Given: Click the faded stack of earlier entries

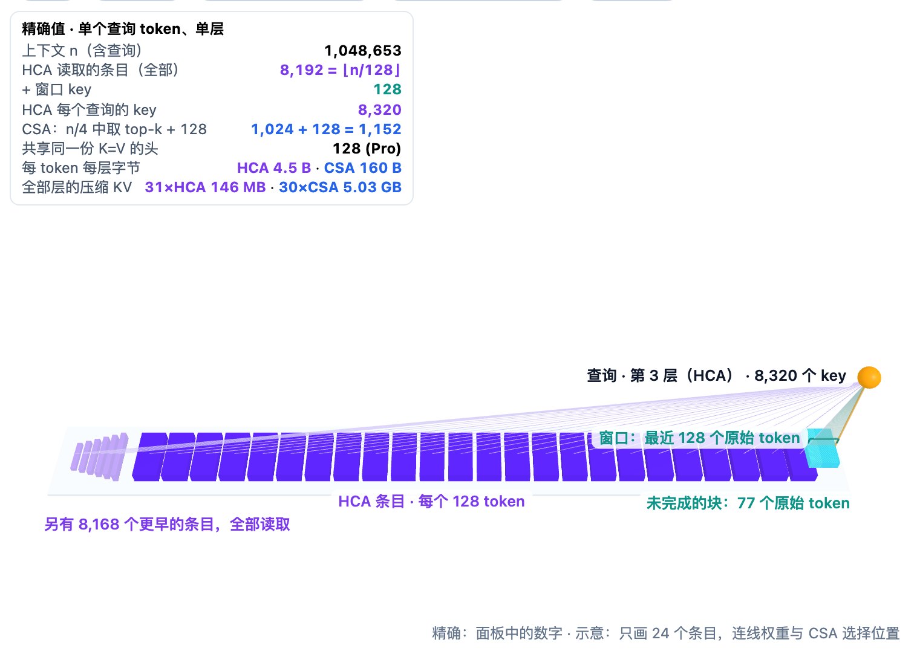Looking at the screenshot, I should tap(100, 456).
